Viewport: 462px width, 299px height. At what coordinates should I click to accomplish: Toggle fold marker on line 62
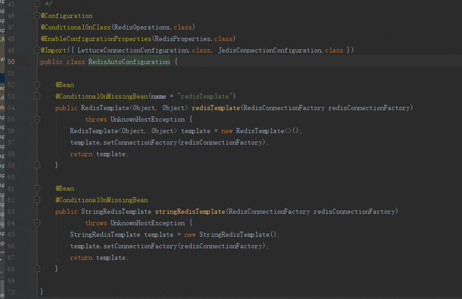click(37, 200)
